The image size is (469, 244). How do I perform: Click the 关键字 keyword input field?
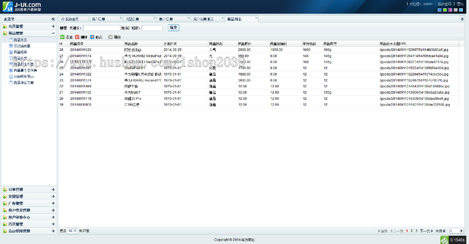101,28
